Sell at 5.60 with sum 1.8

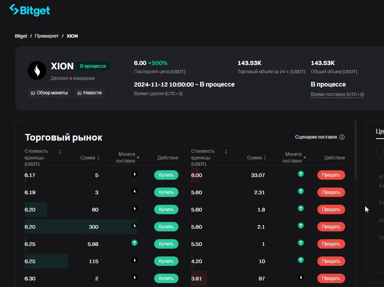point(331,209)
